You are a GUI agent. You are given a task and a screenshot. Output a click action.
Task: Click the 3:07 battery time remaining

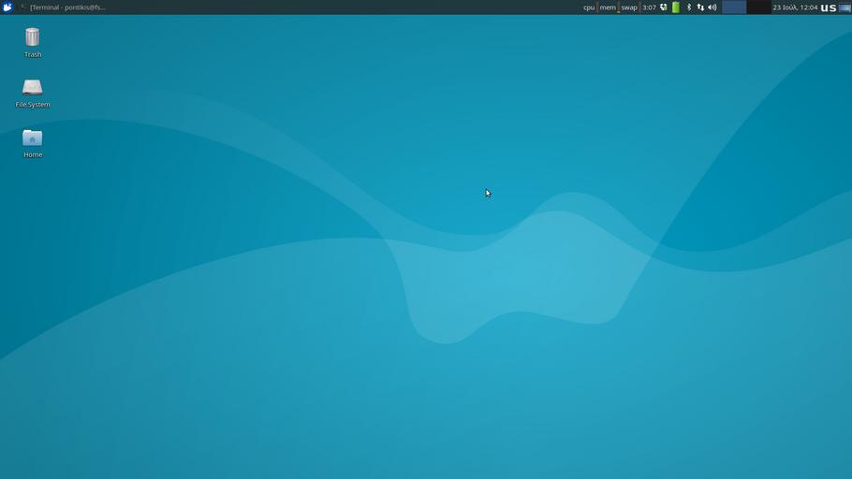[649, 7]
